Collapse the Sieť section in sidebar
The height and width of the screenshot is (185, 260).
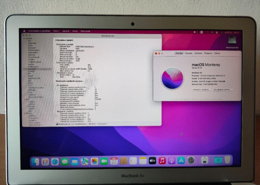[x=25, y=99]
